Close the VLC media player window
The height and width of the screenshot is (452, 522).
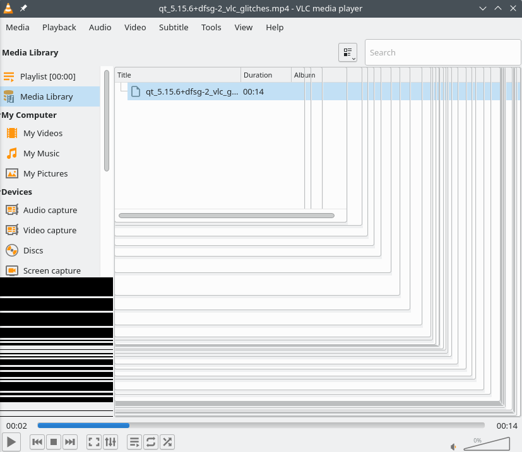[513, 8]
